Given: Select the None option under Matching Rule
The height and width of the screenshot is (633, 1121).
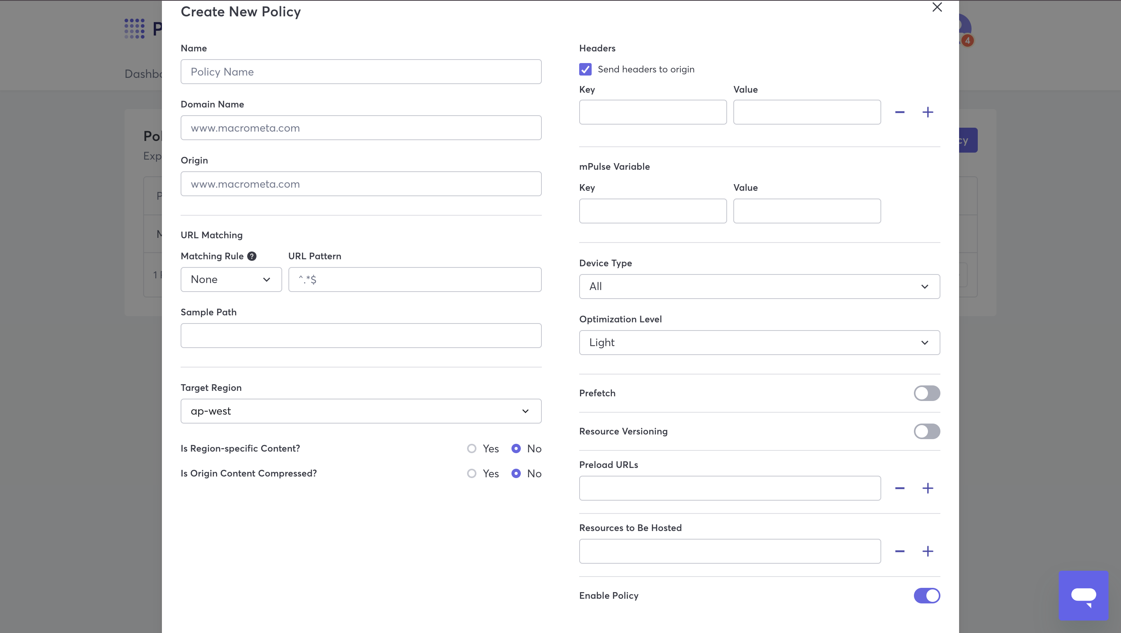Looking at the screenshot, I should tap(231, 279).
